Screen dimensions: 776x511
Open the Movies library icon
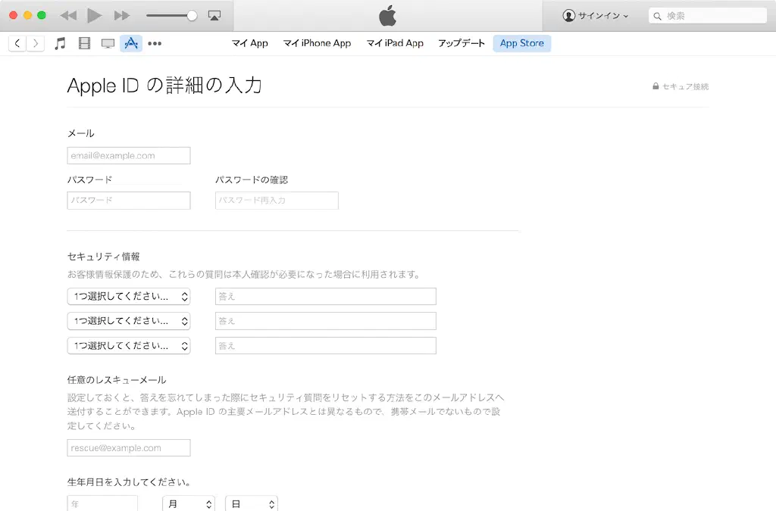(84, 43)
